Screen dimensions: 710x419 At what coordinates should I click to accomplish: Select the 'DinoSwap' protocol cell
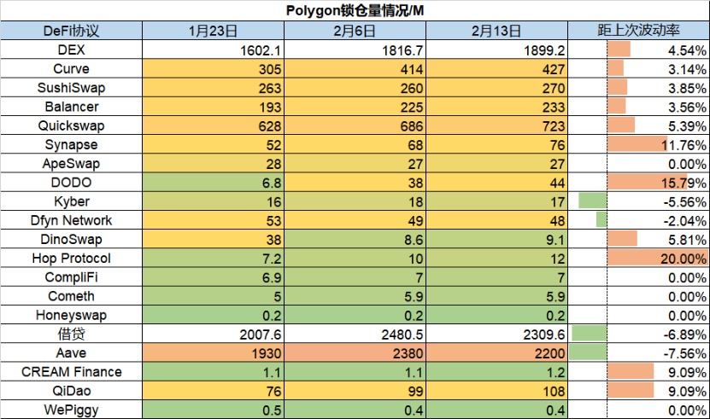click(71, 239)
